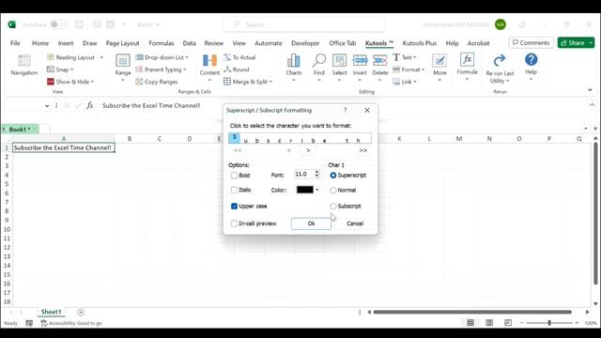Select the Normal radio button

click(333, 190)
